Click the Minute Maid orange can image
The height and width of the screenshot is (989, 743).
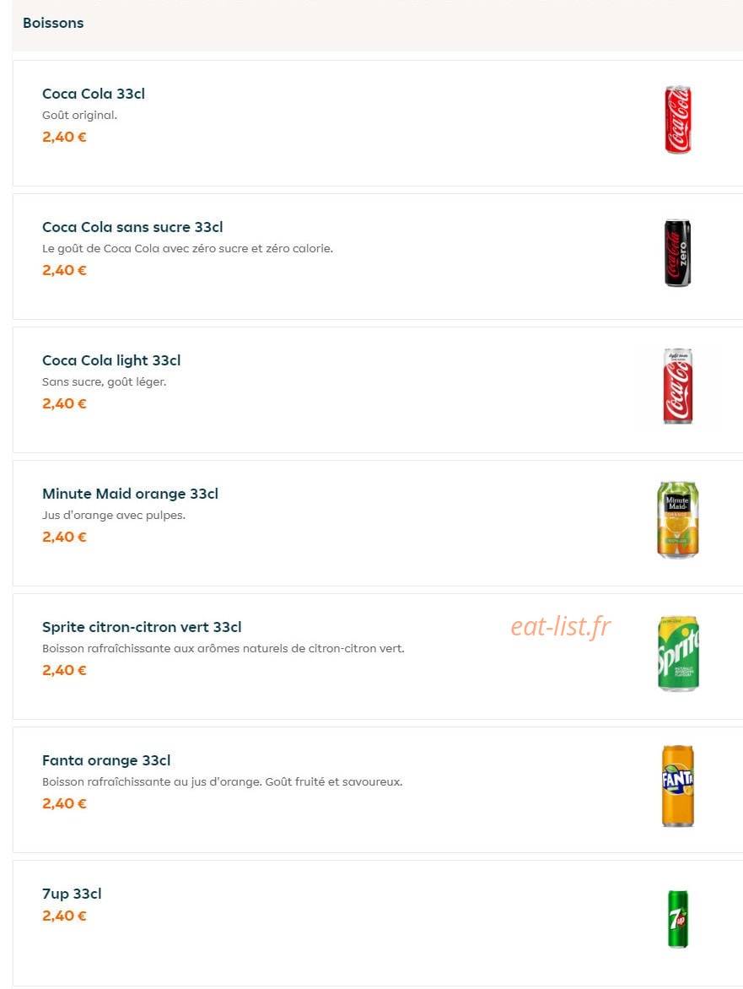[677, 520]
